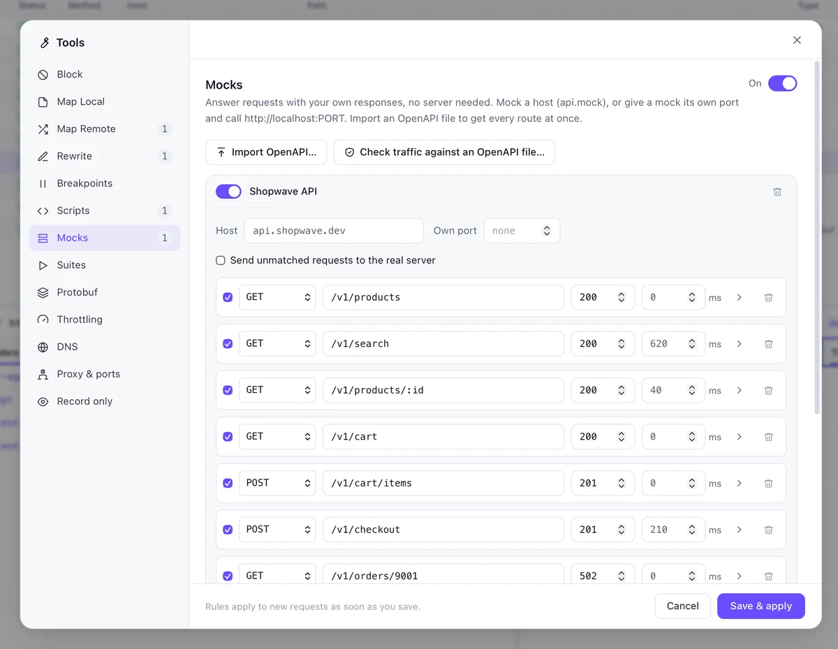Click status 201 stepper for /v1/cart/items
This screenshot has height=649, width=838.
(621, 483)
